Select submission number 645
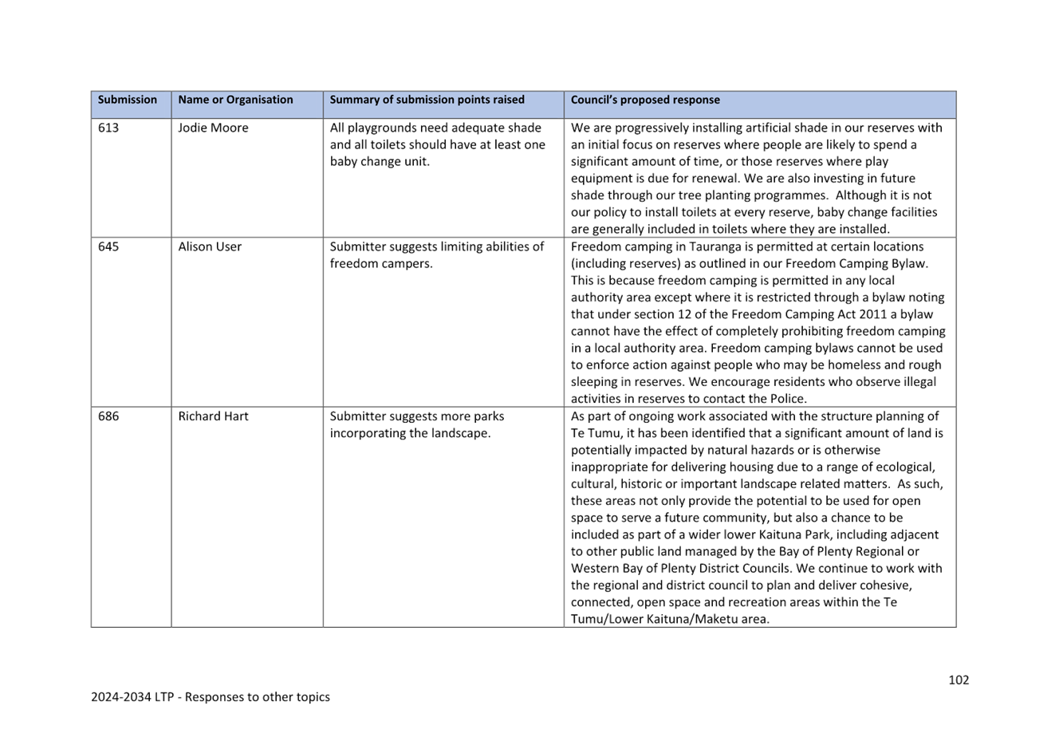The width and height of the screenshot is (1059, 749). 108,246
